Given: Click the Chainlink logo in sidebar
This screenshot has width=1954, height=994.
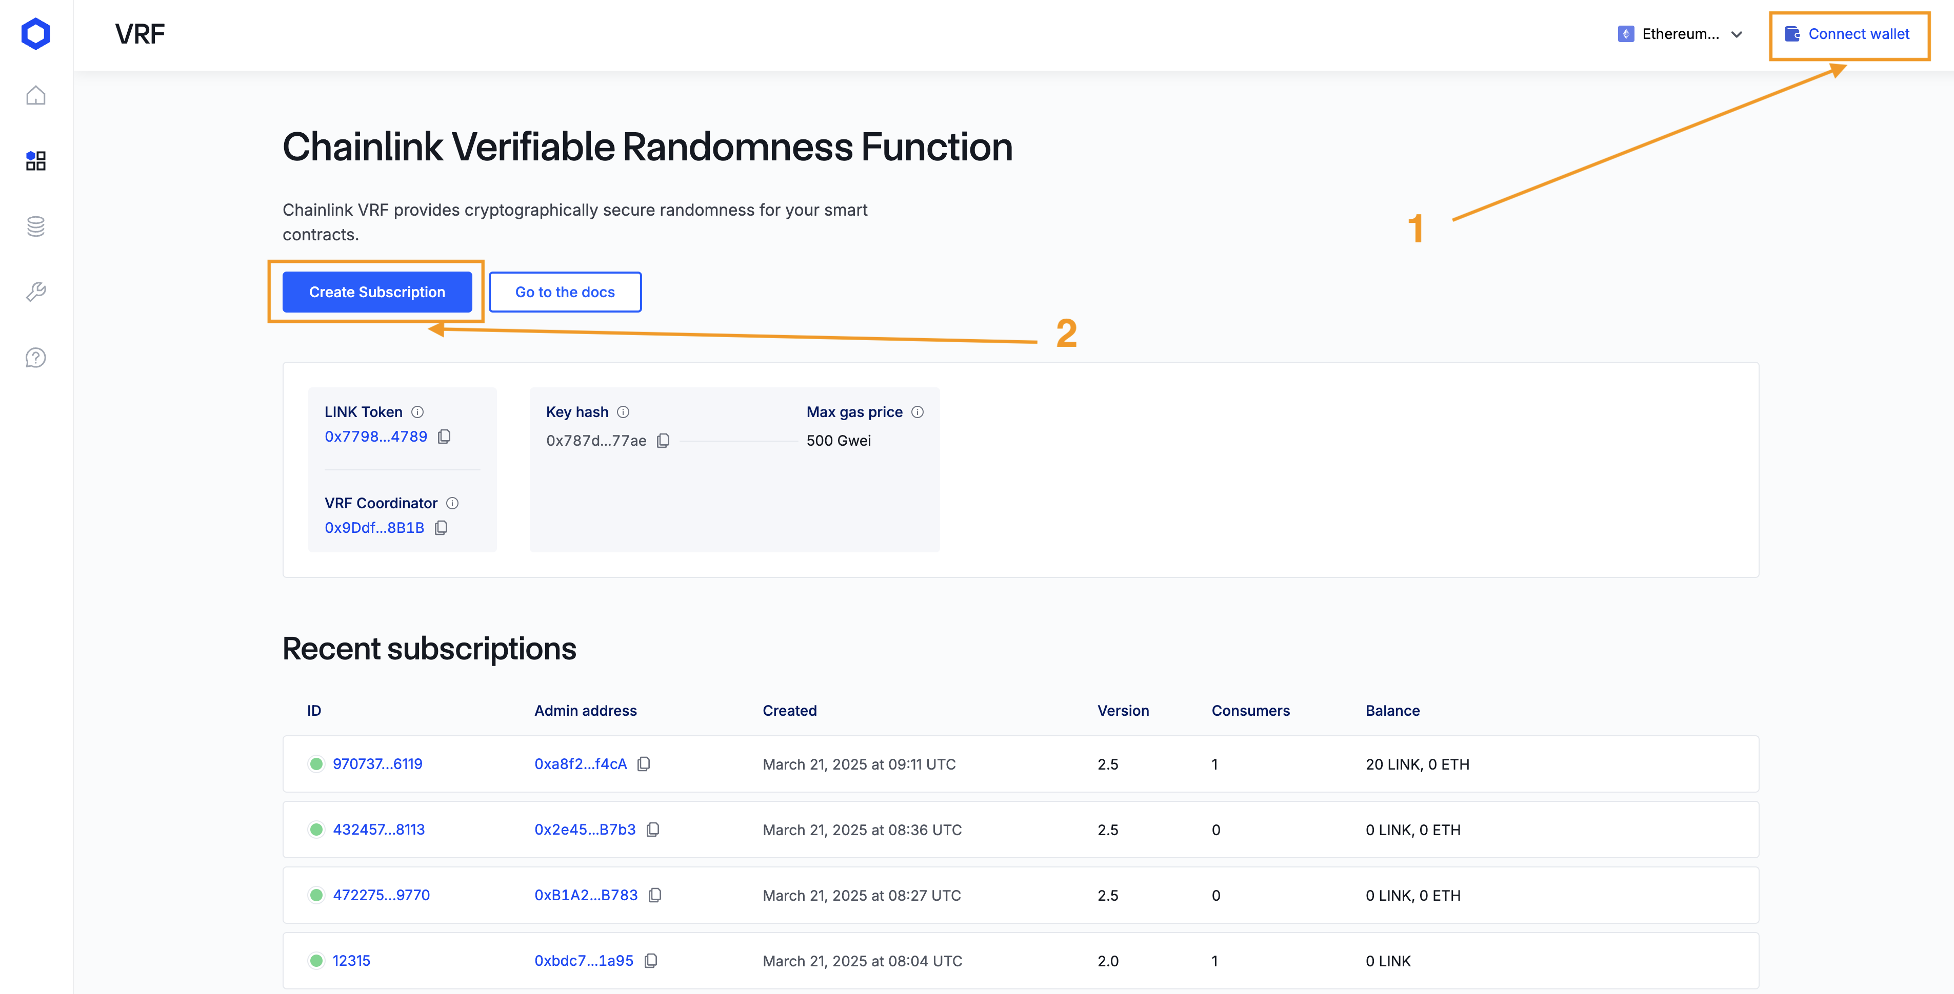Looking at the screenshot, I should (36, 34).
